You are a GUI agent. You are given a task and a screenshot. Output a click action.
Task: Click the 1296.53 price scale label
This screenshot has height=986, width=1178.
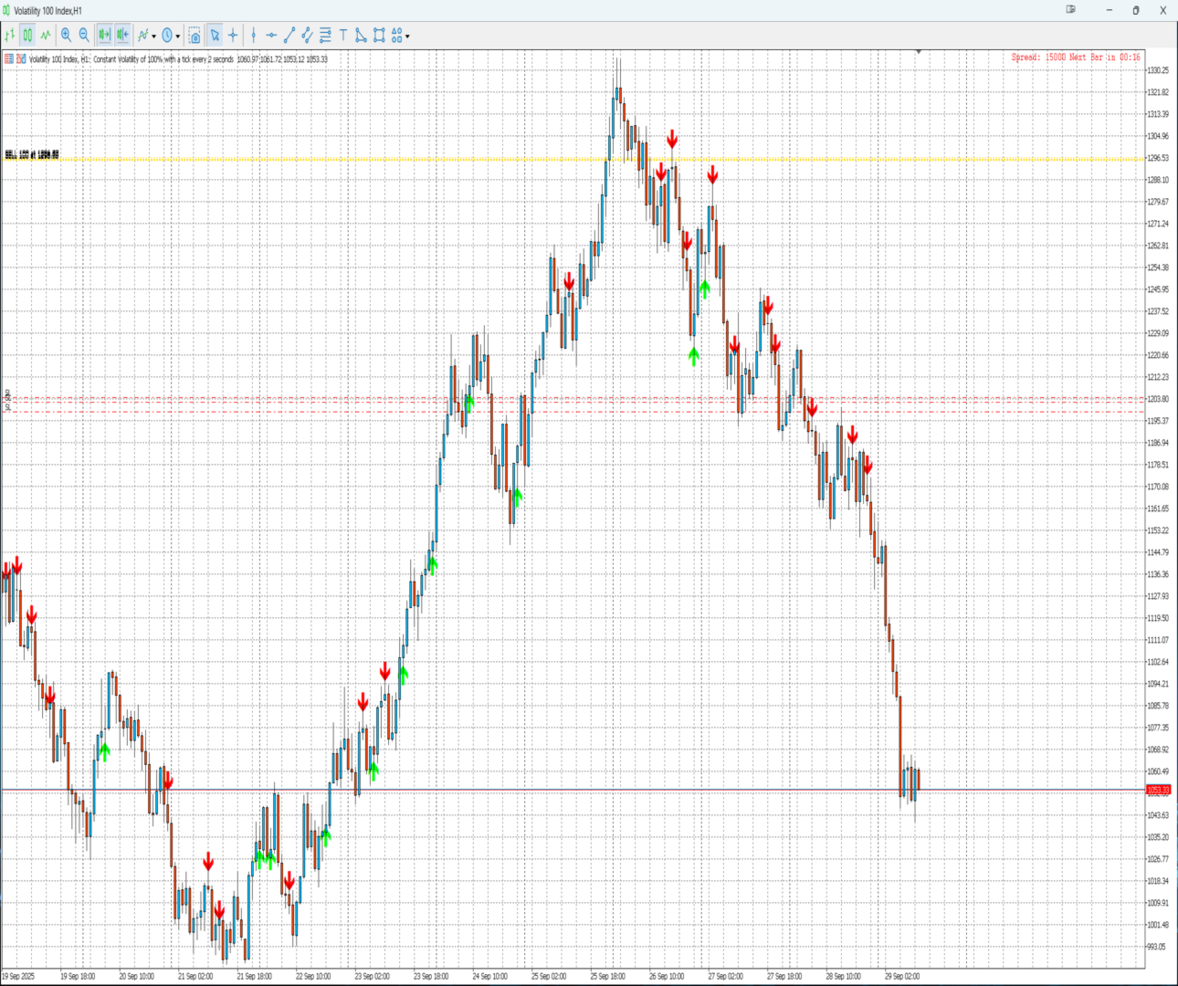pos(1158,158)
